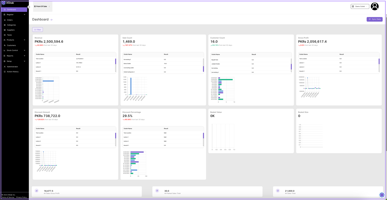387x200 pixels.
Task: Click the All Sales Total icon
Action: [x=278, y=191]
